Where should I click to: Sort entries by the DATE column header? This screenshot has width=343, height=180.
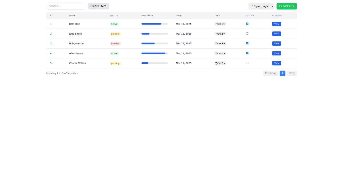pyautogui.click(x=179, y=16)
